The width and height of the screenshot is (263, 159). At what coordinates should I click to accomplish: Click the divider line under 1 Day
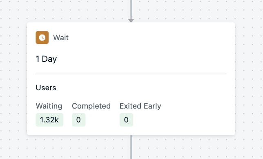point(131,74)
